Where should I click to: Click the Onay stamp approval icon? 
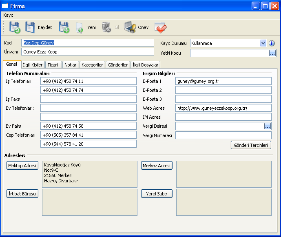pyautogui.click(x=130, y=27)
